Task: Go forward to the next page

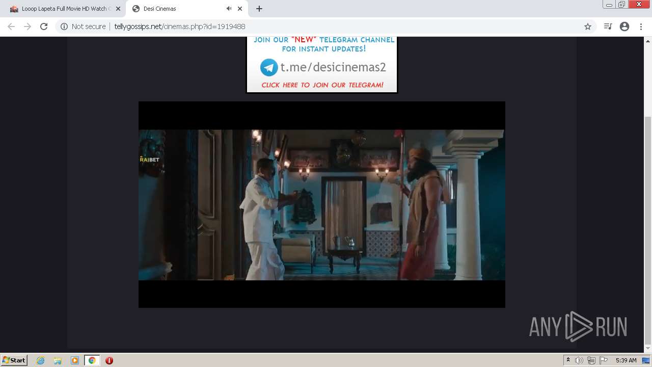Action: [x=28, y=27]
